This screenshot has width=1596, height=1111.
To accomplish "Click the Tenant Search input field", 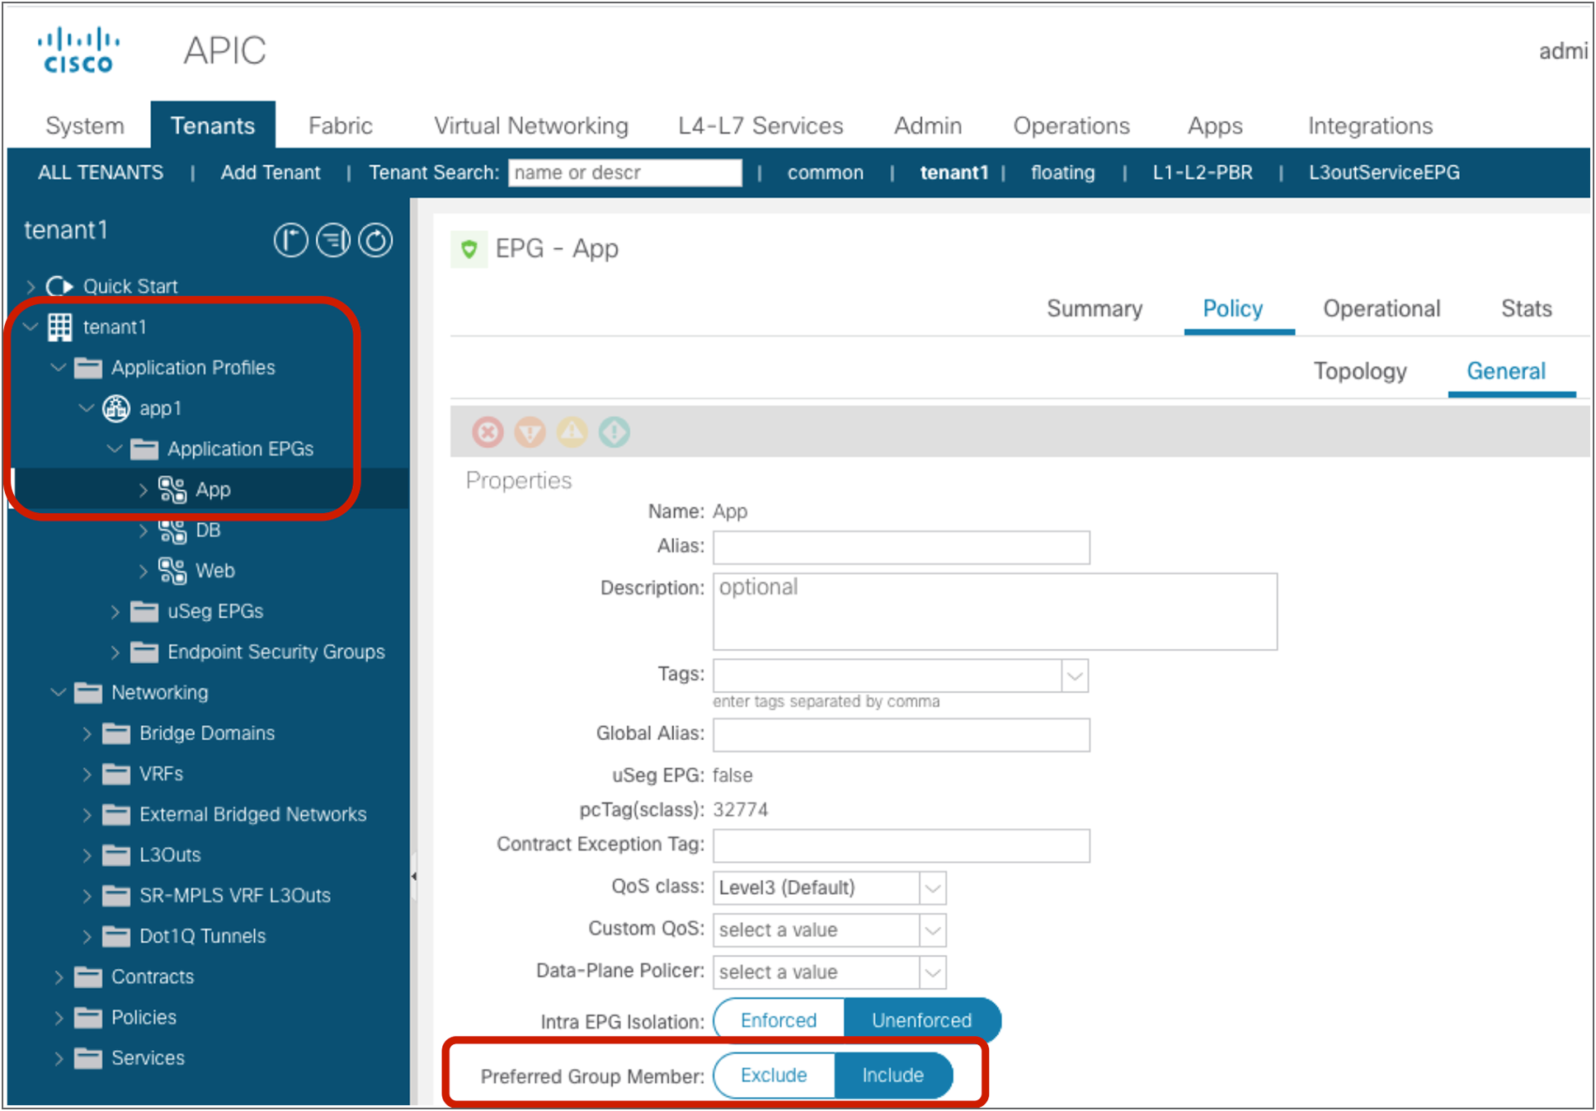I will coord(624,172).
